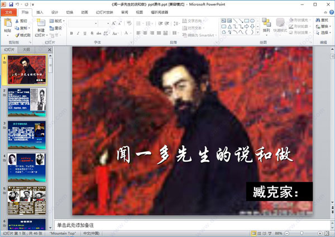
Task: Select slide 3 thumbnail
Action: [27, 135]
